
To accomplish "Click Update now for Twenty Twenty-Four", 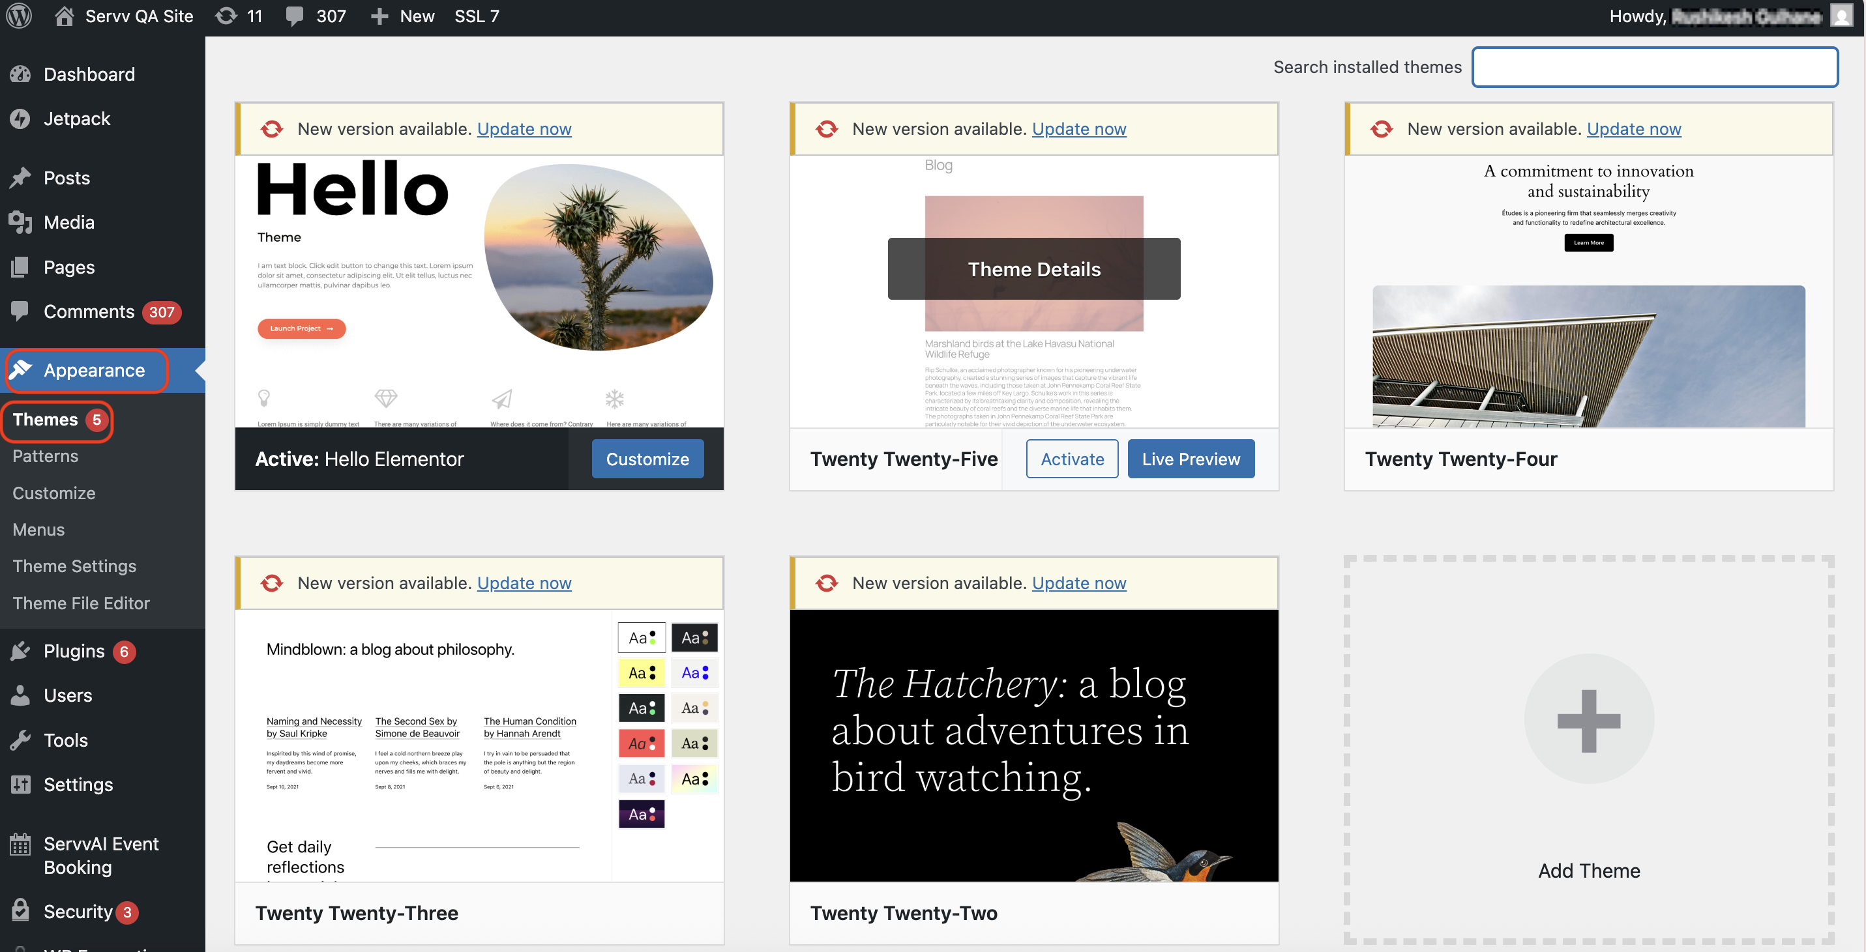I will [x=1633, y=129].
